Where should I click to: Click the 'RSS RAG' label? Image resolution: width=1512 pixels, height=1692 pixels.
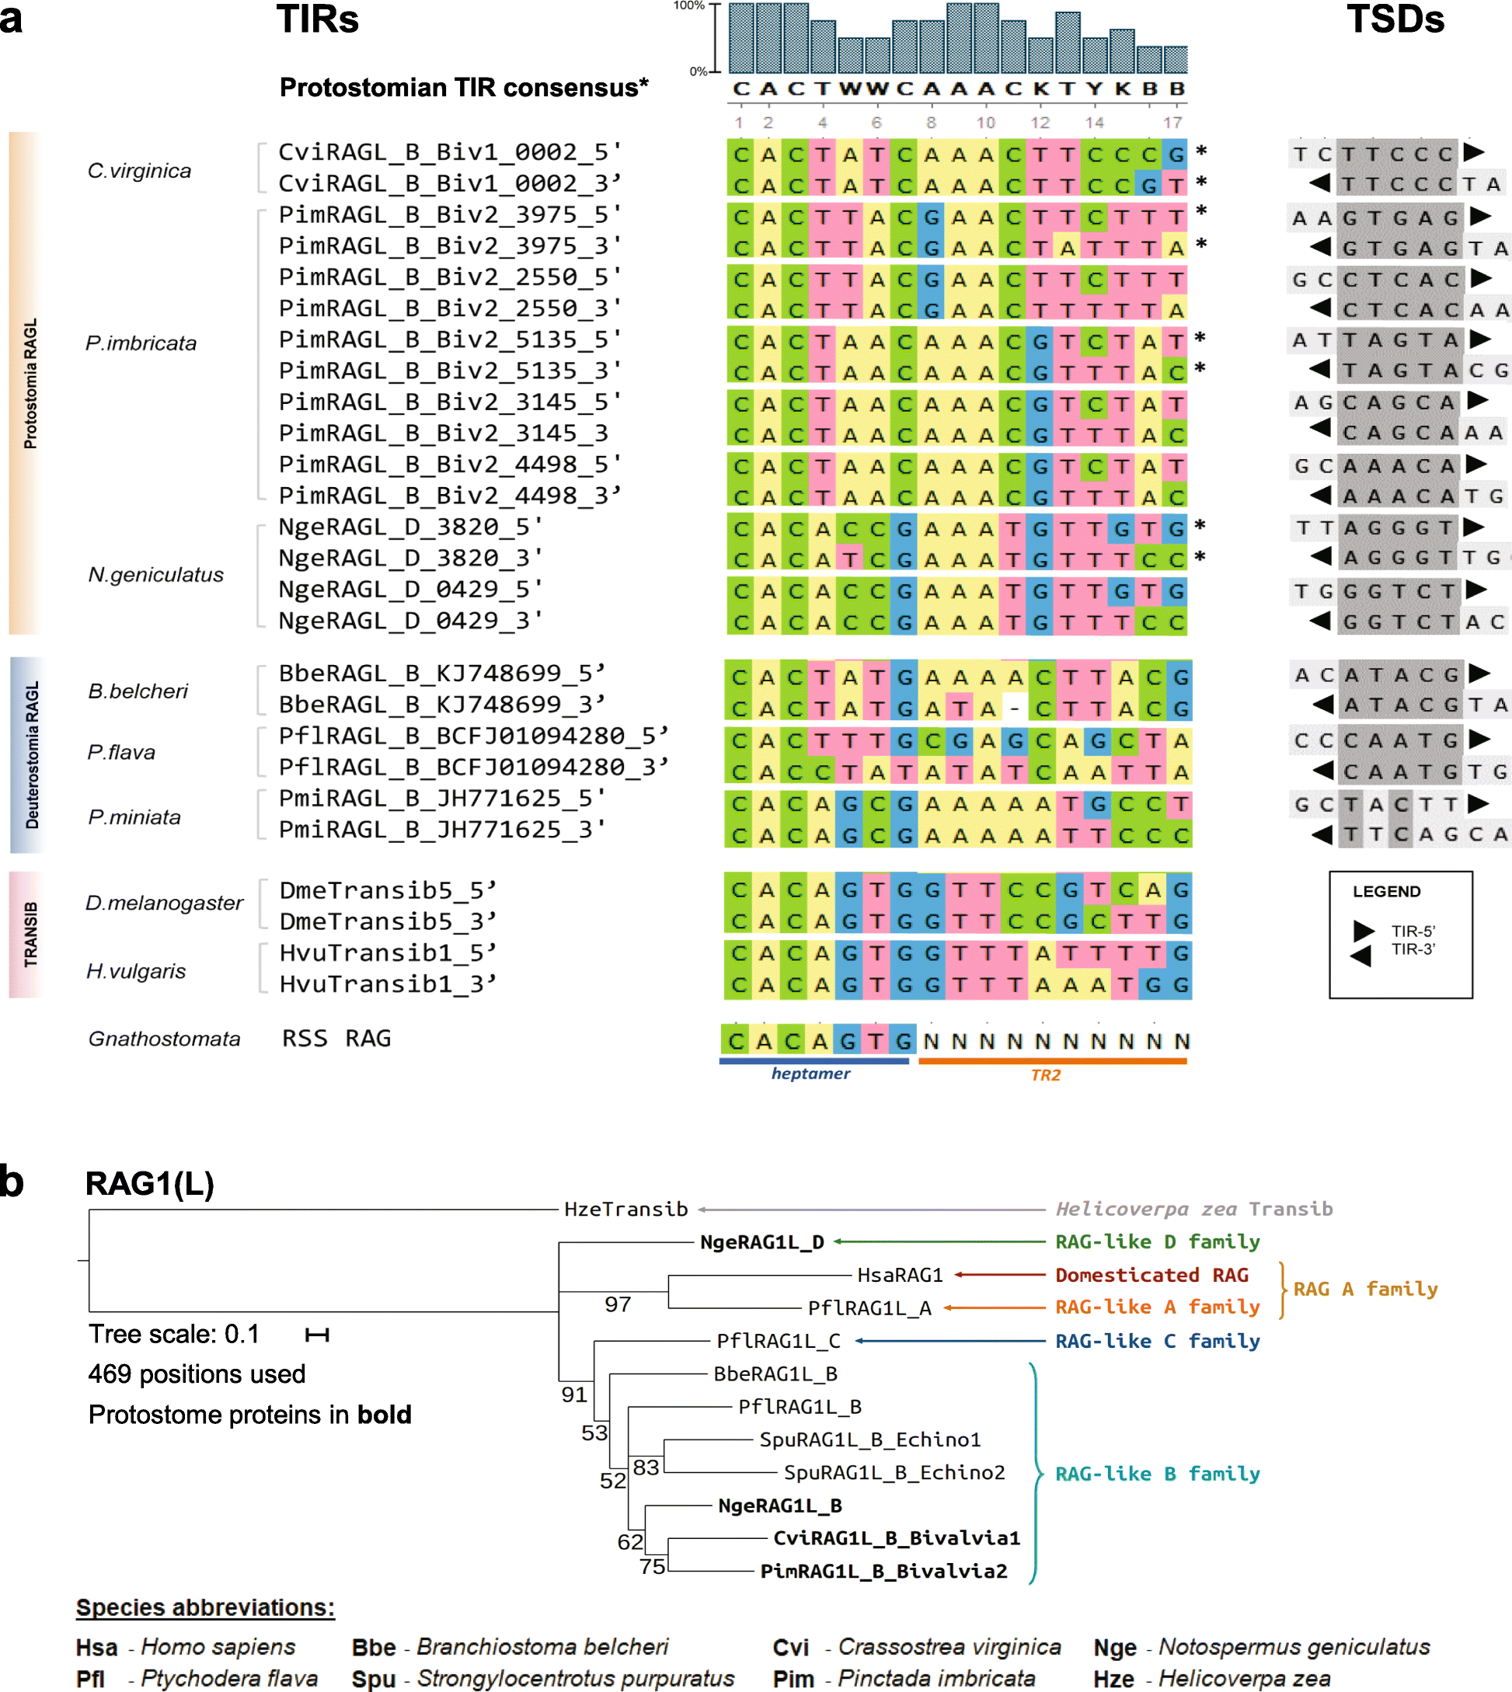[x=336, y=1039]
